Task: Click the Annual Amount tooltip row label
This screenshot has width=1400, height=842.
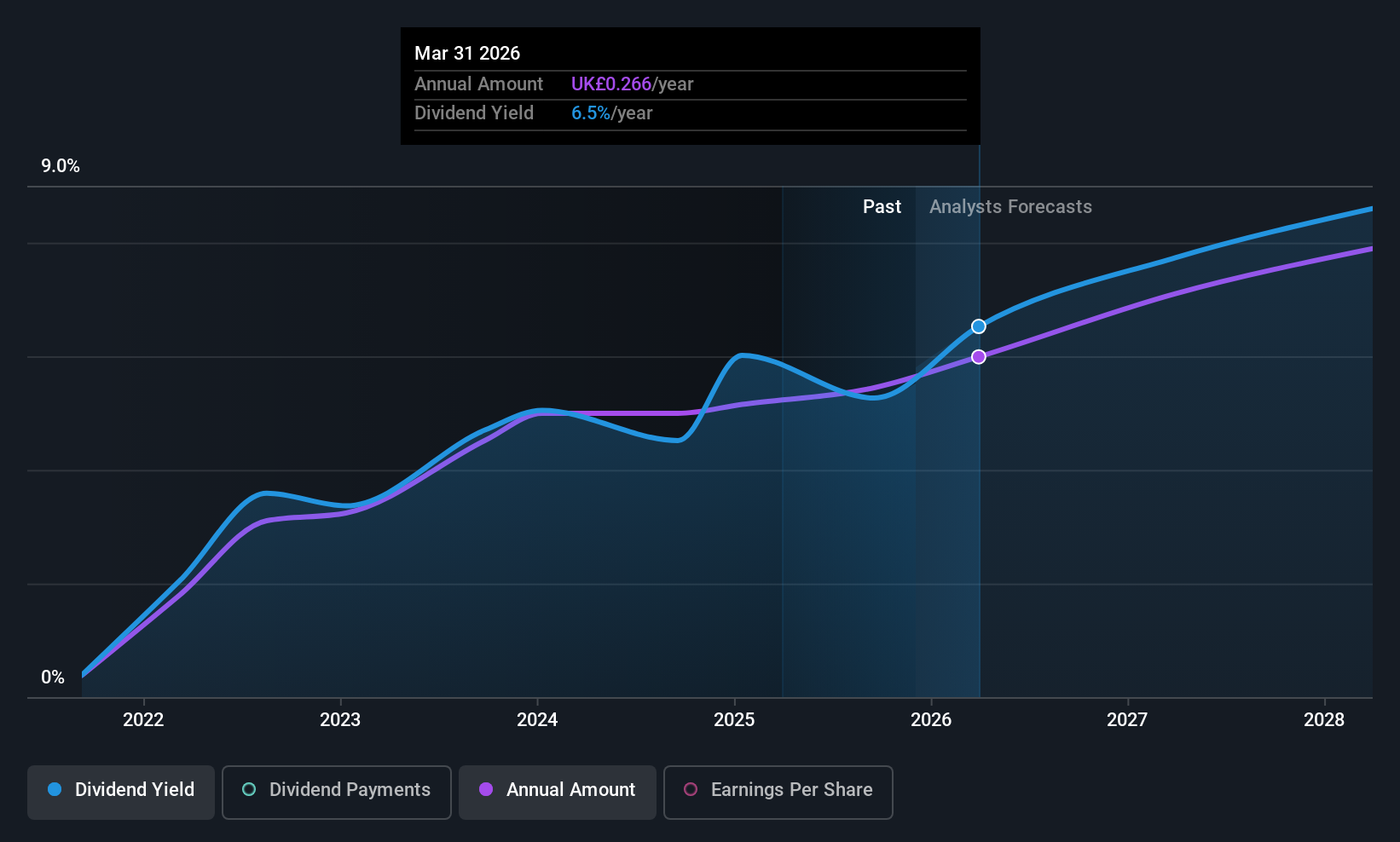Action: [478, 84]
